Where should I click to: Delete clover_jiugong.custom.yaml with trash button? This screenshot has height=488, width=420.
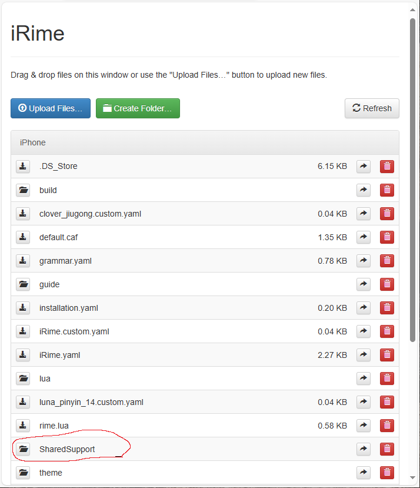coord(387,214)
